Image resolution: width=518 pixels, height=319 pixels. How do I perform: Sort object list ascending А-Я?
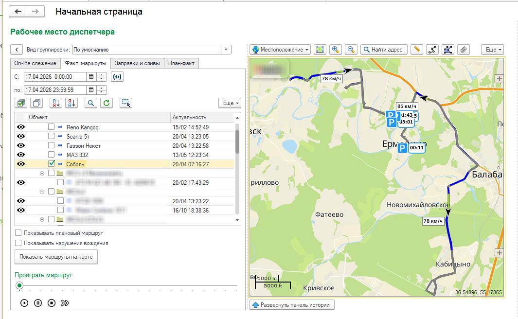[56, 103]
